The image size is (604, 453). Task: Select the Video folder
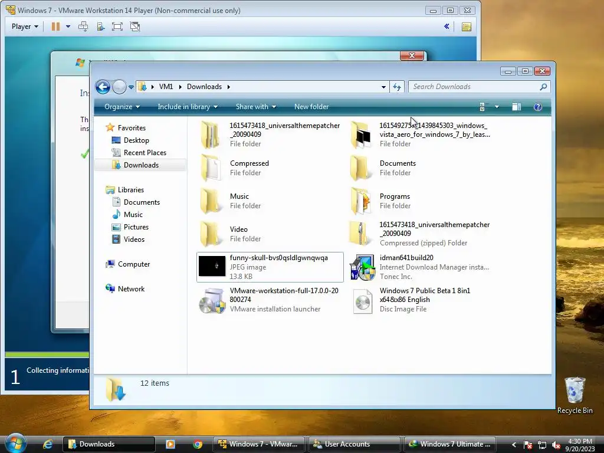coord(270,234)
